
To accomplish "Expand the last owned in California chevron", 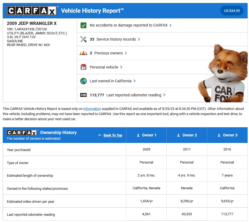I will click(134, 81).
